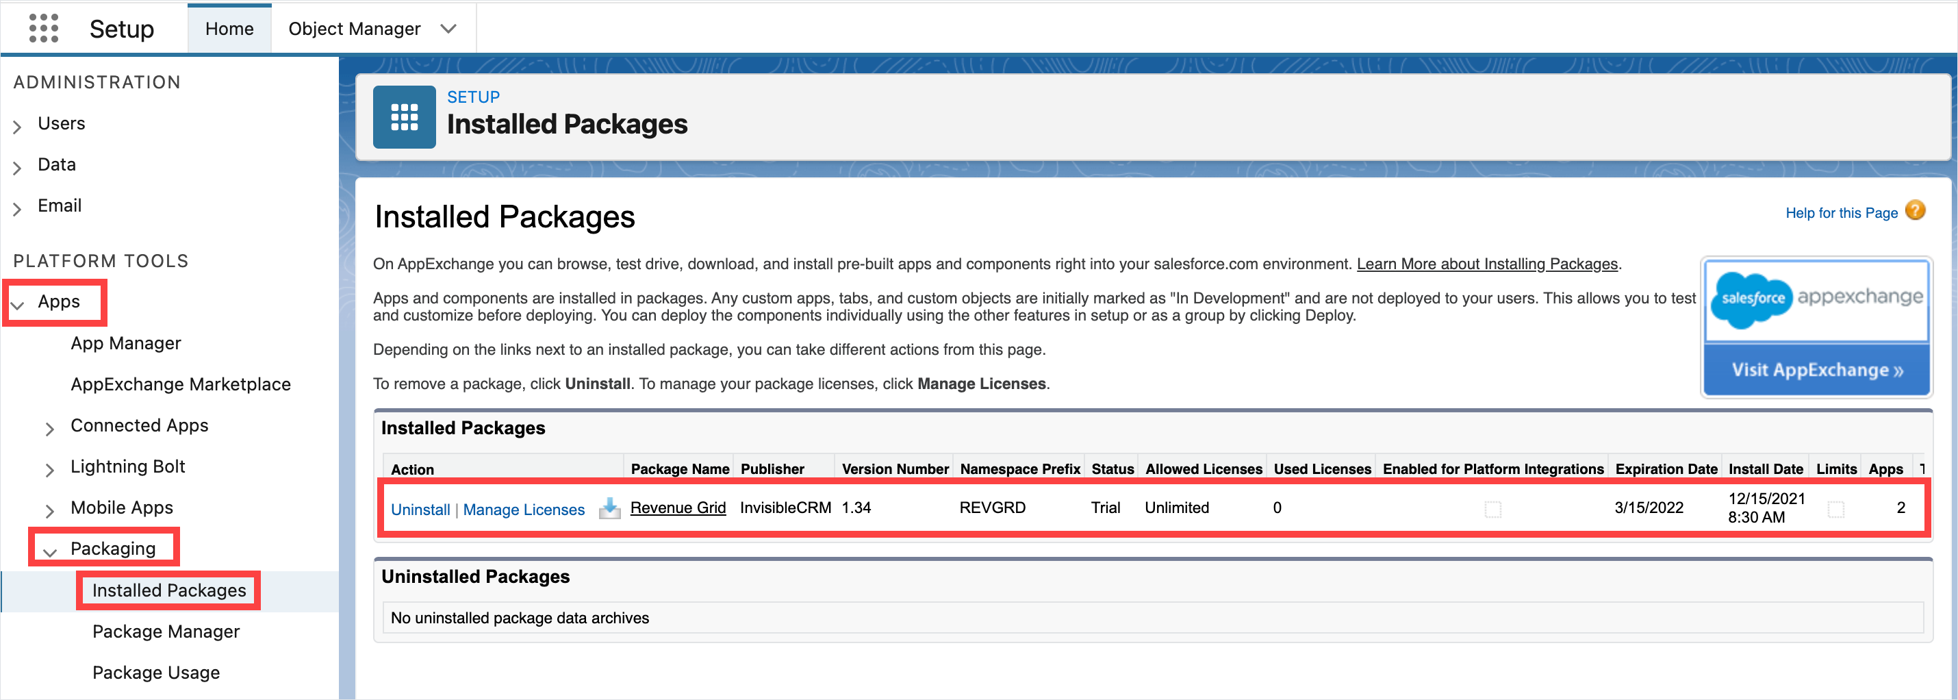Click the 3/15/2022 expiration date cell
This screenshot has width=1958, height=700.
[x=1649, y=507]
